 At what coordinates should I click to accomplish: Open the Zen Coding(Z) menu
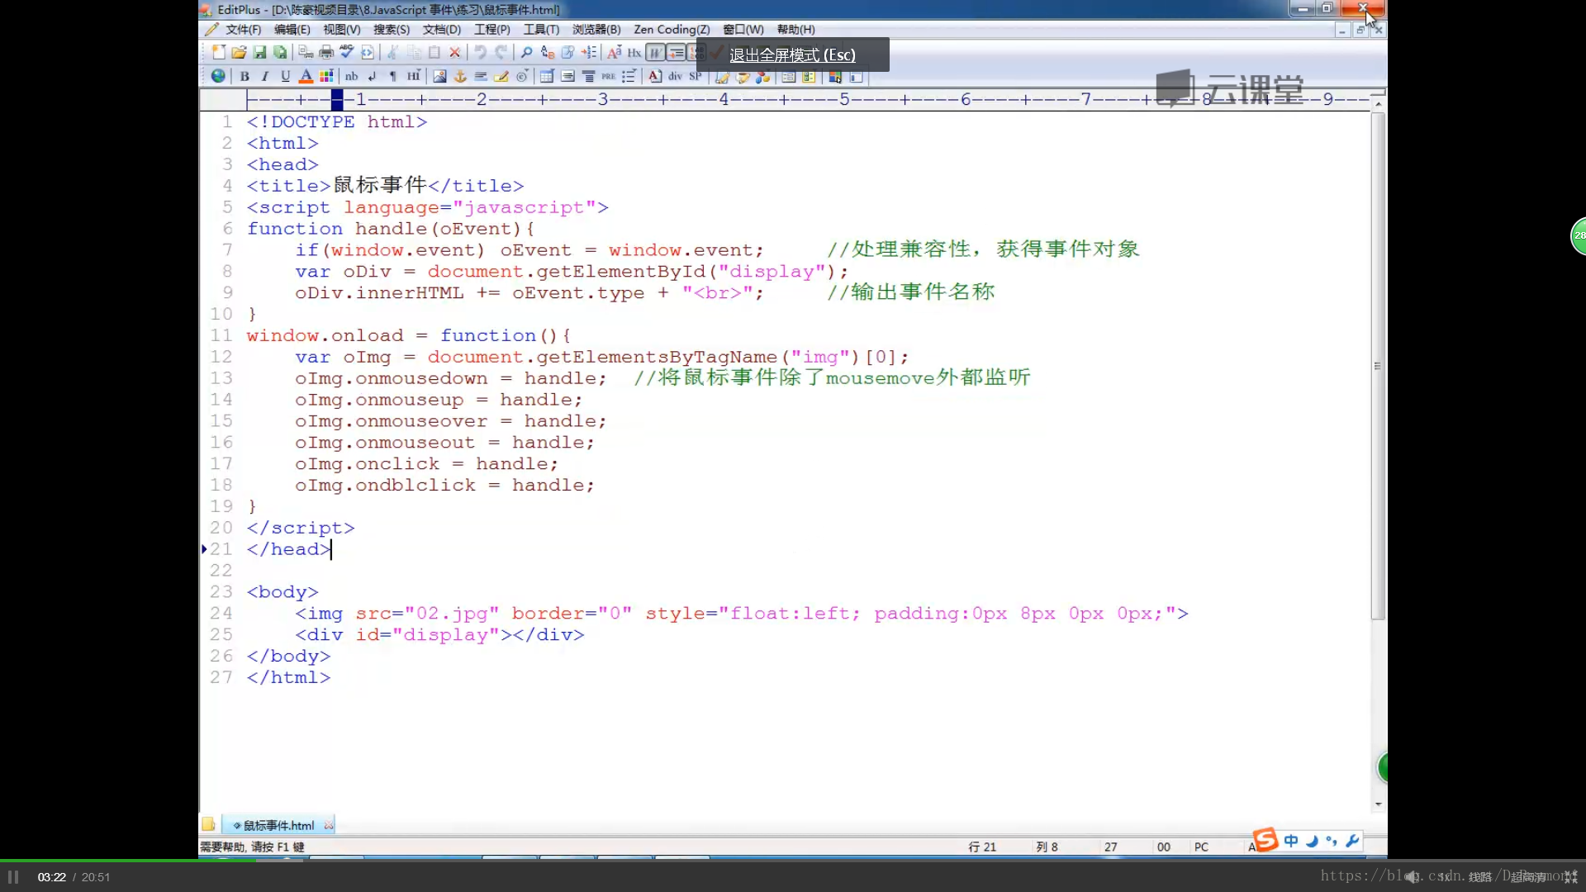point(672,30)
